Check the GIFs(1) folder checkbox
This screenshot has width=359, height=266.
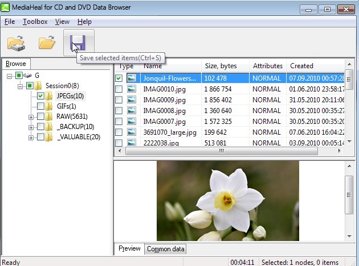click(x=40, y=106)
